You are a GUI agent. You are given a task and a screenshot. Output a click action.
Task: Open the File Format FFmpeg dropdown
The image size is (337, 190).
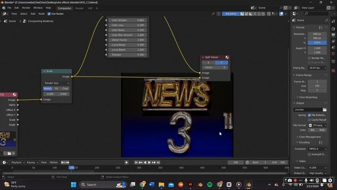coord(318,126)
